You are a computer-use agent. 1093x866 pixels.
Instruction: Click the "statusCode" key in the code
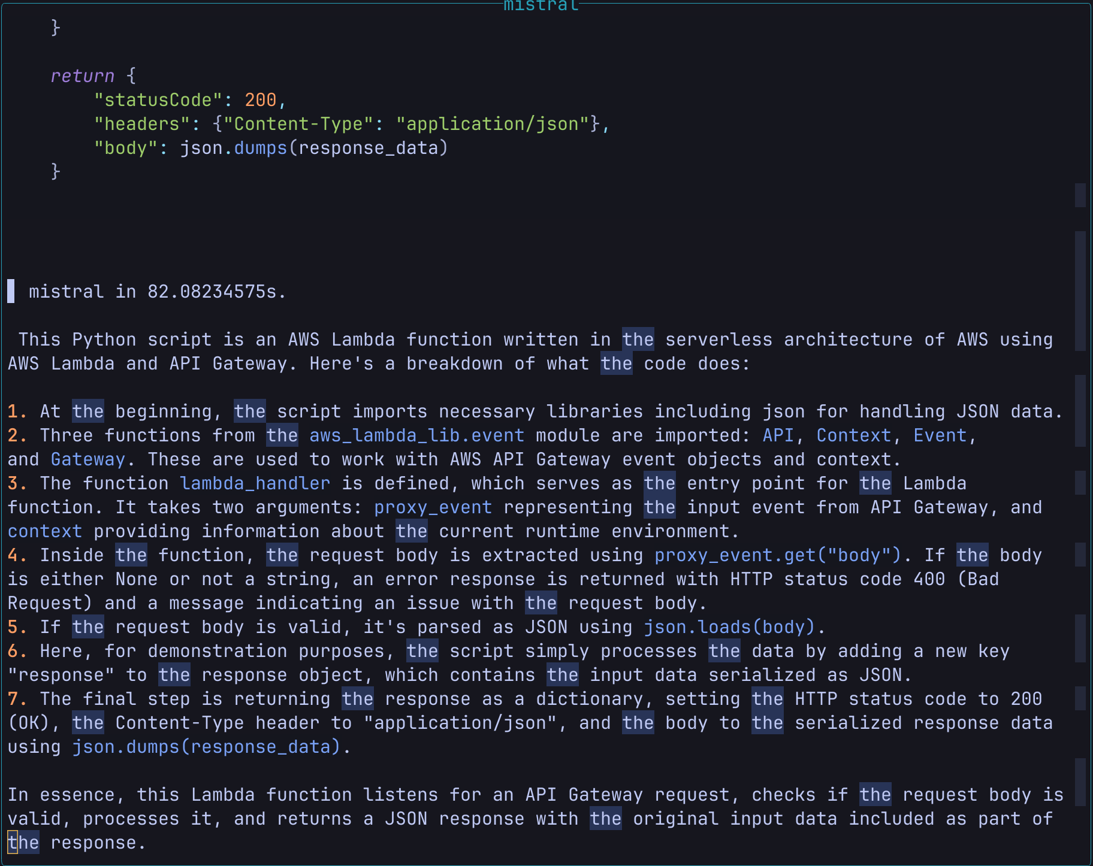(158, 100)
